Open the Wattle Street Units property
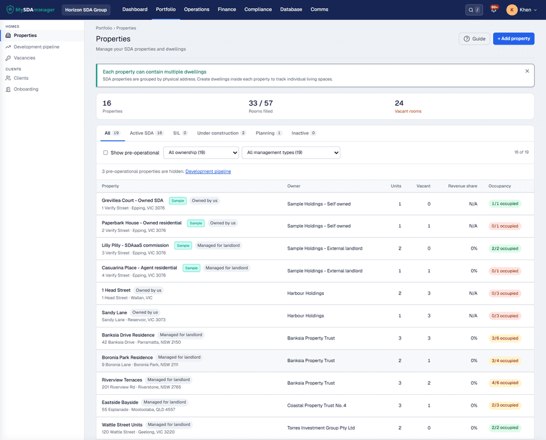 coord(122,425)
